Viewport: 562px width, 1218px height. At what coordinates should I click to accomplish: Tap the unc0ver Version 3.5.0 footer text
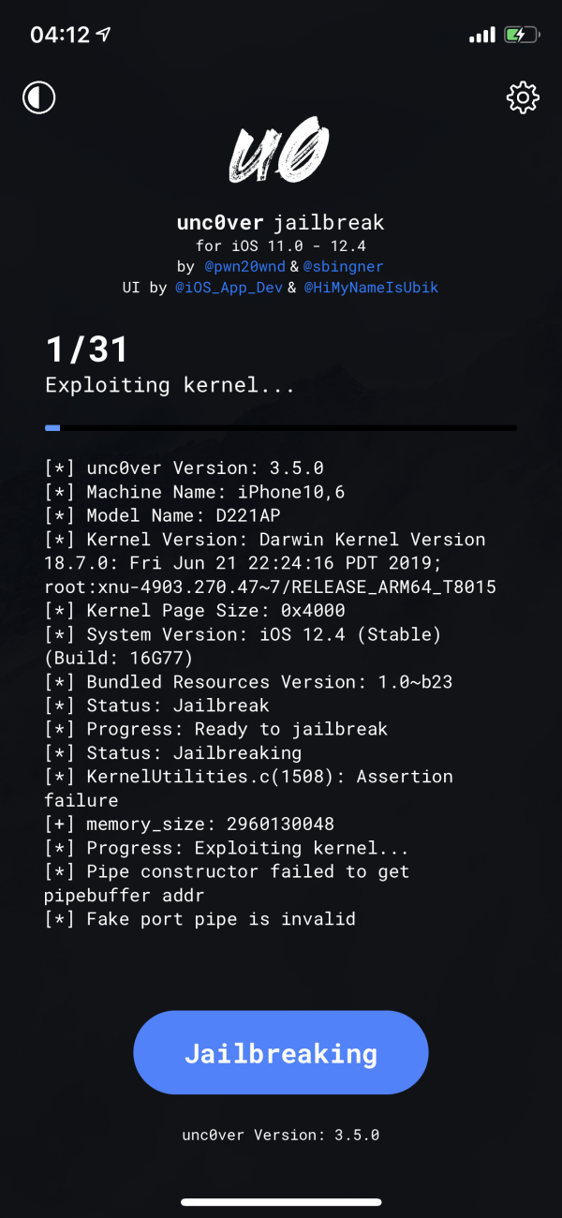pyautogui.click(x=281, y=1135)
